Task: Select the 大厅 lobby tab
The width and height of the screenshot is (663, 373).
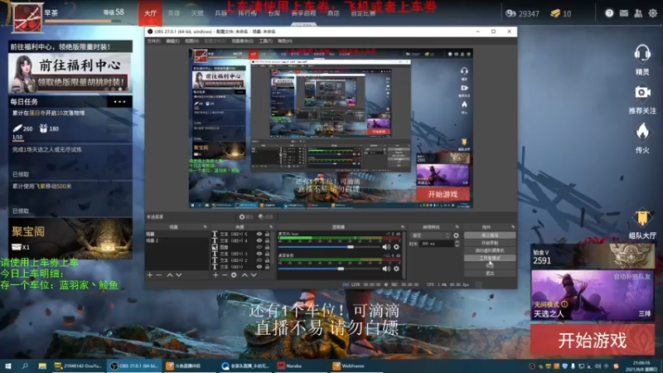Action: pyautogui.click(x=150, y=13)
